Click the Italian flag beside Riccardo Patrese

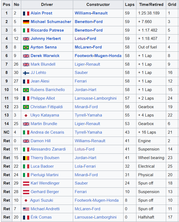[x=26, y=31]
